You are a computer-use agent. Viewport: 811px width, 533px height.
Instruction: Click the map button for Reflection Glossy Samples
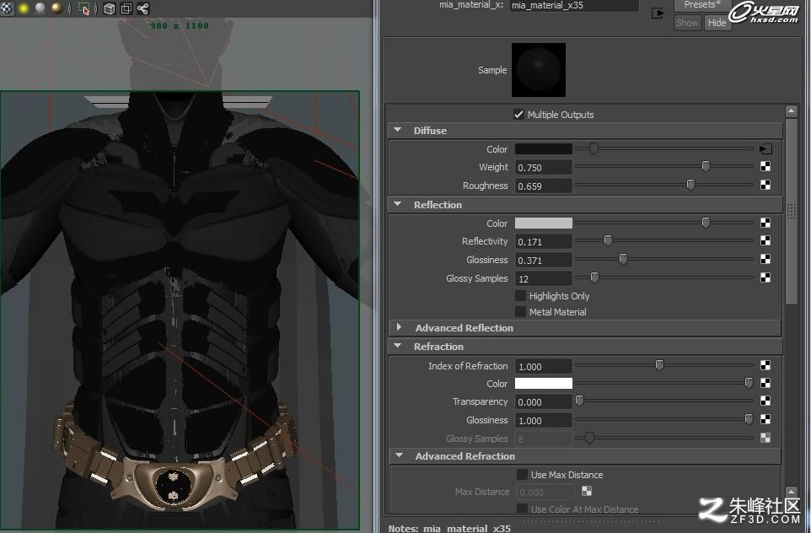(x=765, y=277)
